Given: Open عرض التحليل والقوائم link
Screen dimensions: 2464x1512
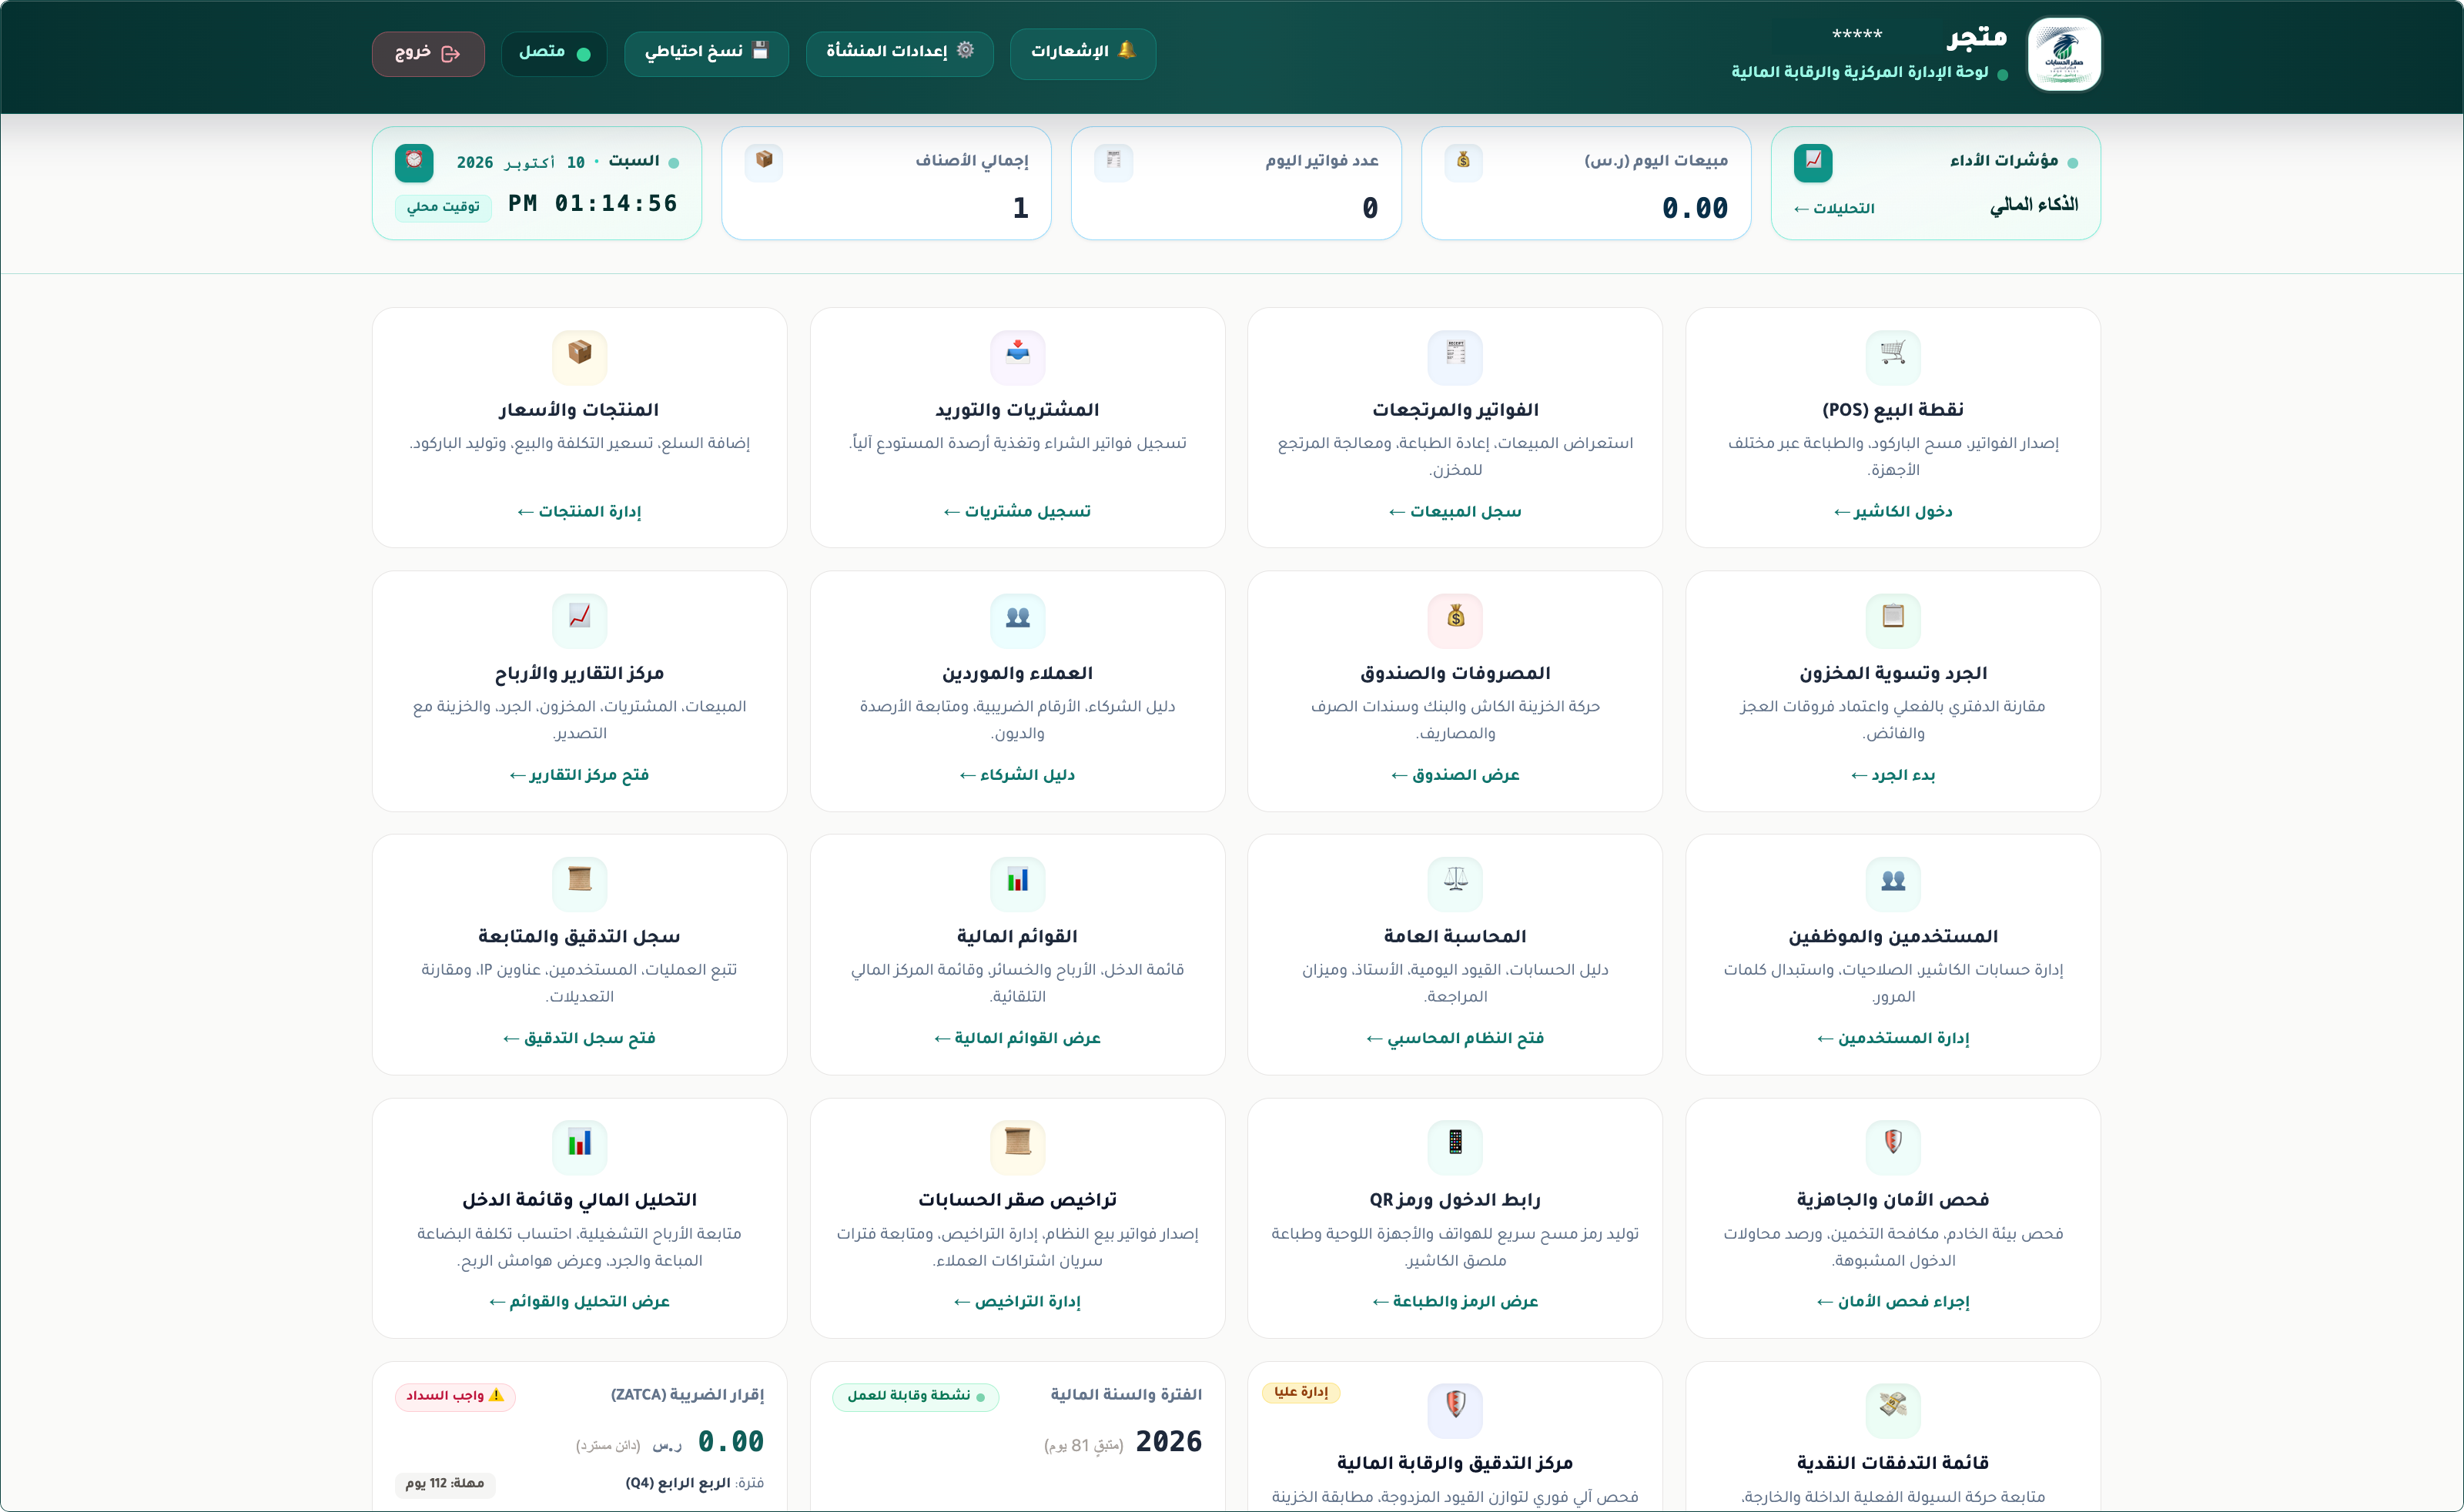Looking at the screenshot, I should click(580, 1301).
